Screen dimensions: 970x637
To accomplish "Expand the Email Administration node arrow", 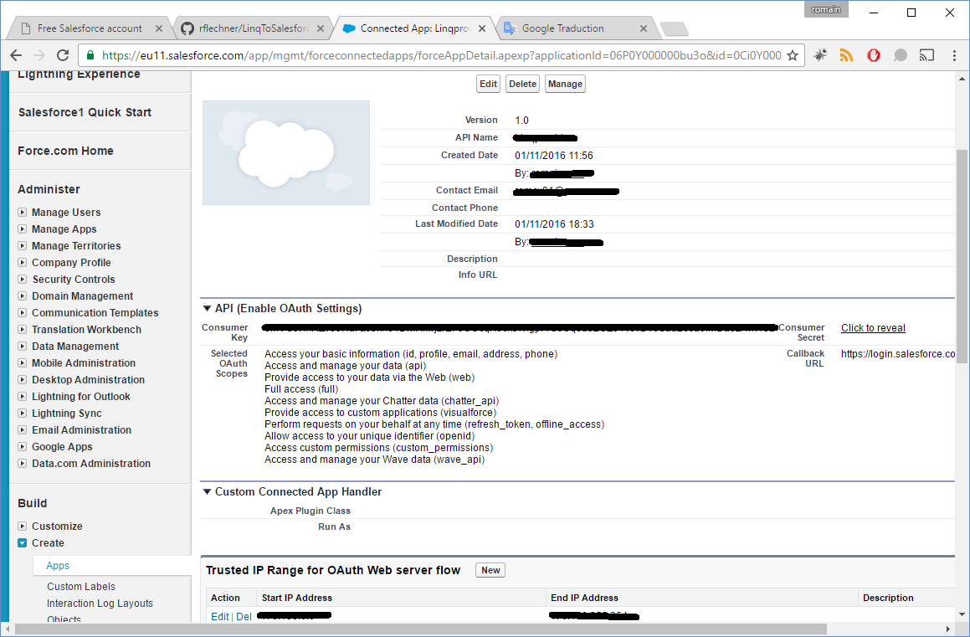I will [23, 429].
